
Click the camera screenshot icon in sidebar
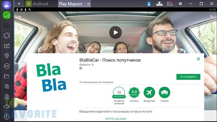point(7,46)
